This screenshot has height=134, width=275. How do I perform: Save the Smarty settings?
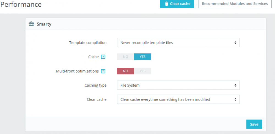tap(254, 124)
